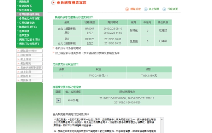Image resolution: width=212 pixels, height=133 pixels.
Task: Expand the 網路選位/換位 gray menu
Action: pyautogui.click(x=29, y=51)
